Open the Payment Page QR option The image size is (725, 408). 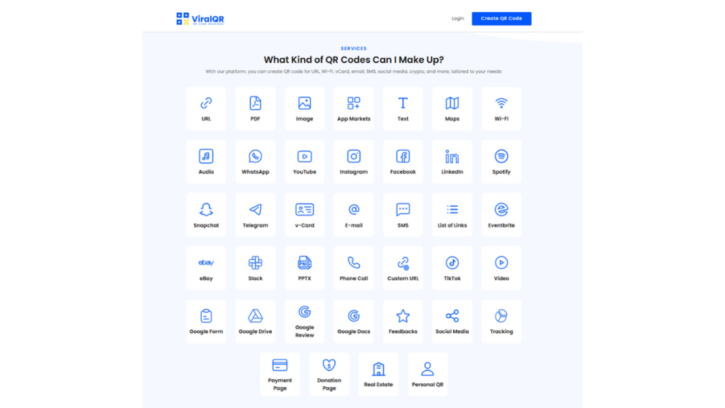pos(280,375)
